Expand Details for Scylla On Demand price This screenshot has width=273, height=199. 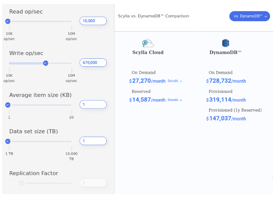pos(175,81)
